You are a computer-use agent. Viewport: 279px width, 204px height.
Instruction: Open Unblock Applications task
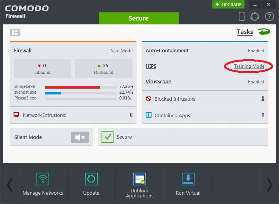tap(139, 185)
